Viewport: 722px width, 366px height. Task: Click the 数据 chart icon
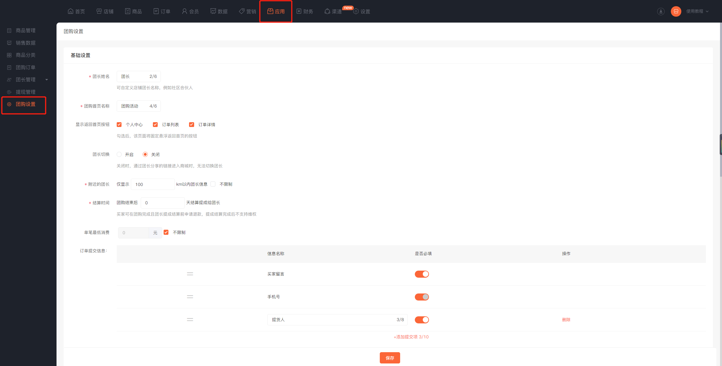coord(213,11)
